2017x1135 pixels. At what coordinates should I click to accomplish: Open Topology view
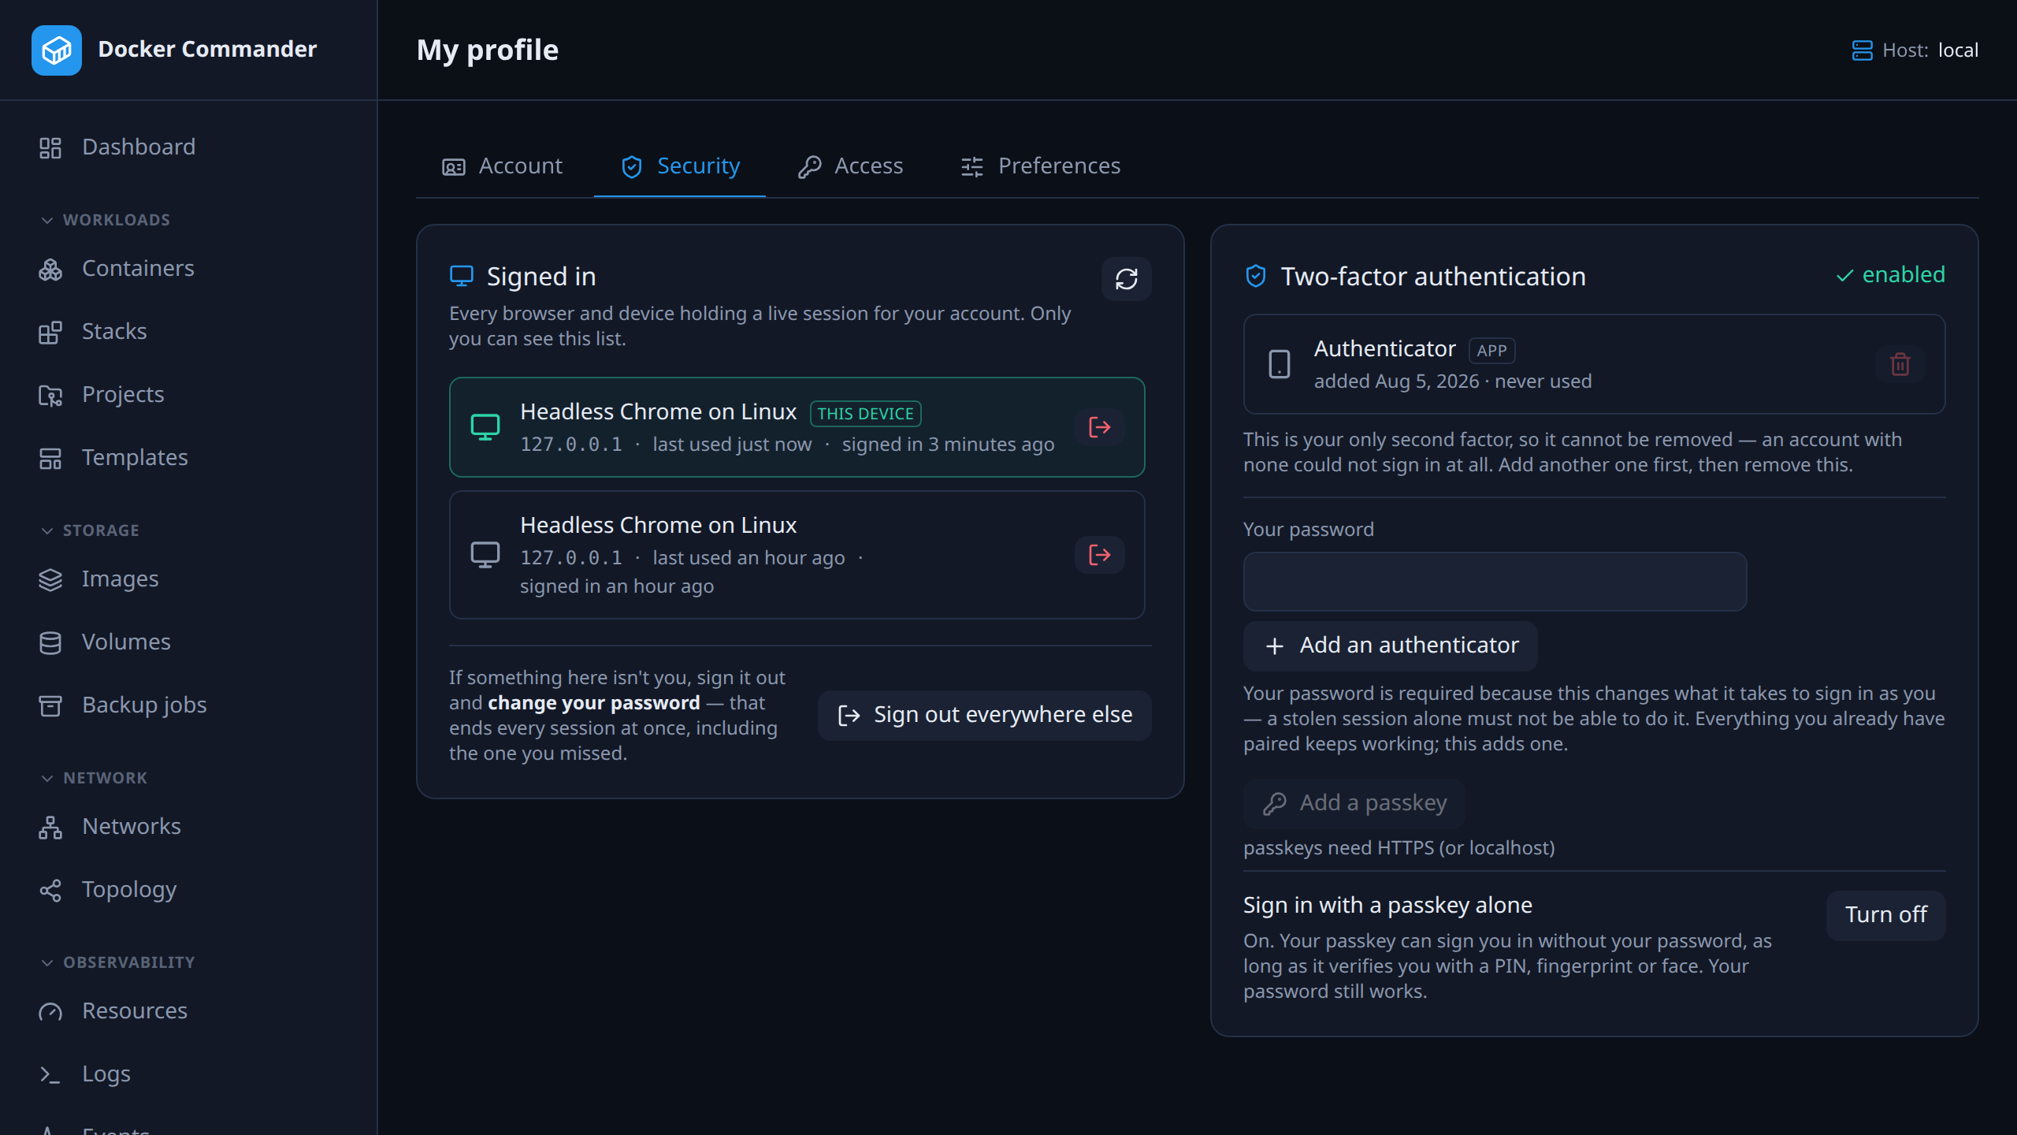[189, 890]
